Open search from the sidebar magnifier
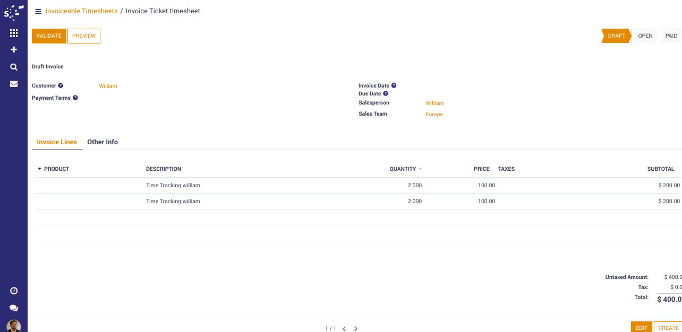Image resolution: width=682 pixels, height=332 pixels. click(14, 67)
